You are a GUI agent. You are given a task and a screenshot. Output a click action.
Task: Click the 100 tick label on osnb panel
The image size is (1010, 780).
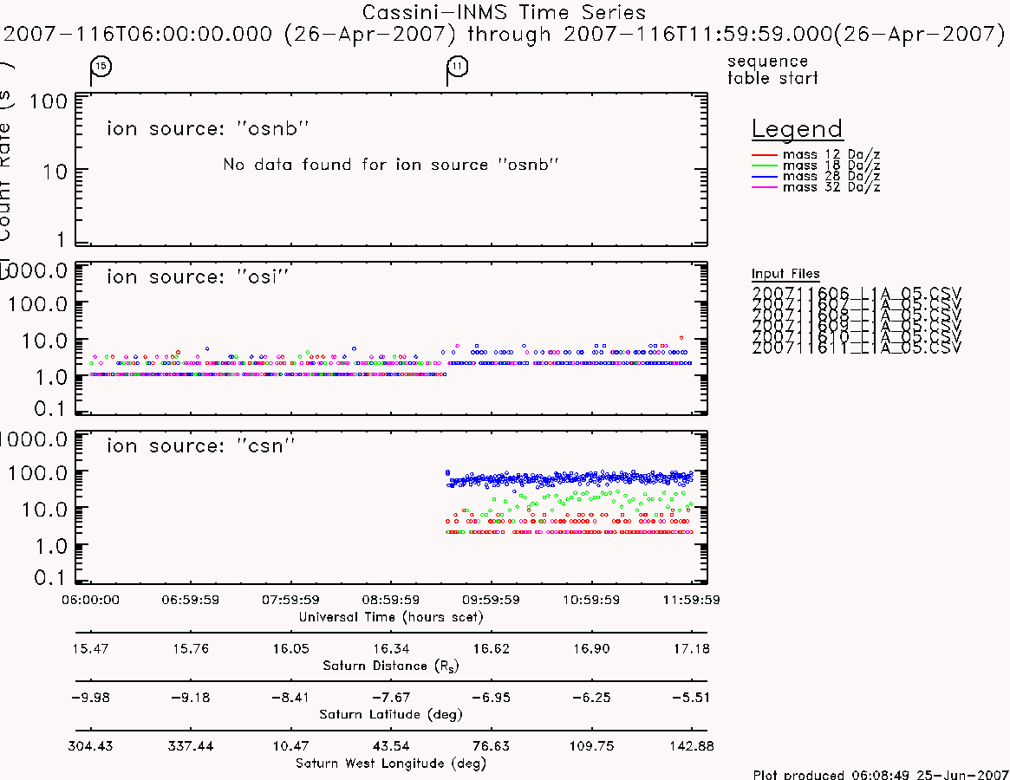pos(49,101)
